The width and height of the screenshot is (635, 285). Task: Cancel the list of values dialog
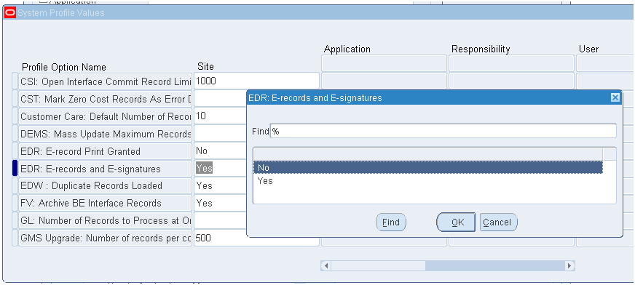(x=499, y=222)
